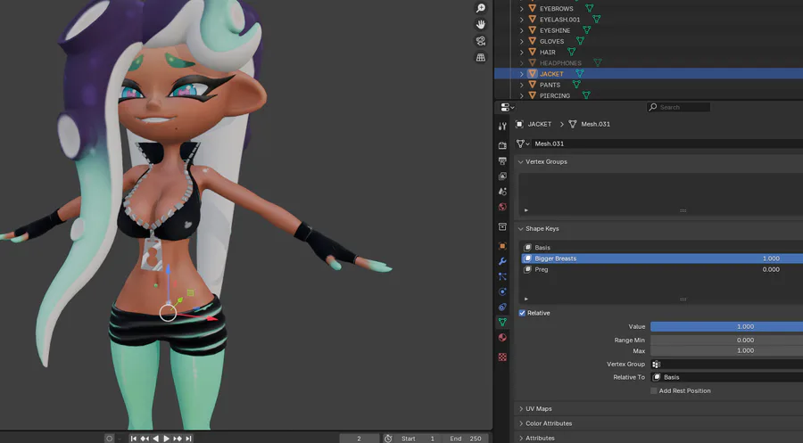
Task: Open the View Layer properties tab
Action: pyautogui.click(x=502, y=176)
